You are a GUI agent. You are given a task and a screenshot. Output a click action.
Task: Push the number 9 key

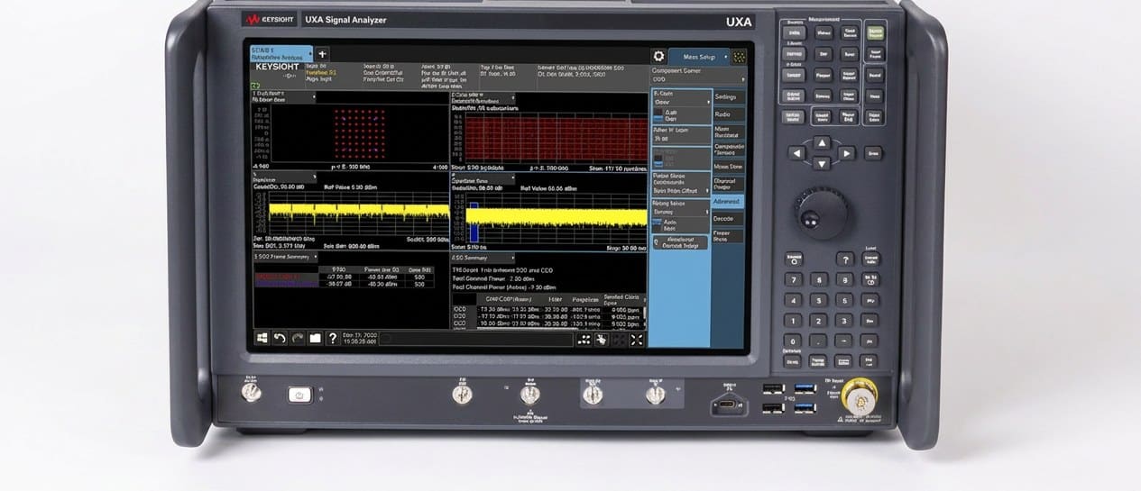point(844,280)
